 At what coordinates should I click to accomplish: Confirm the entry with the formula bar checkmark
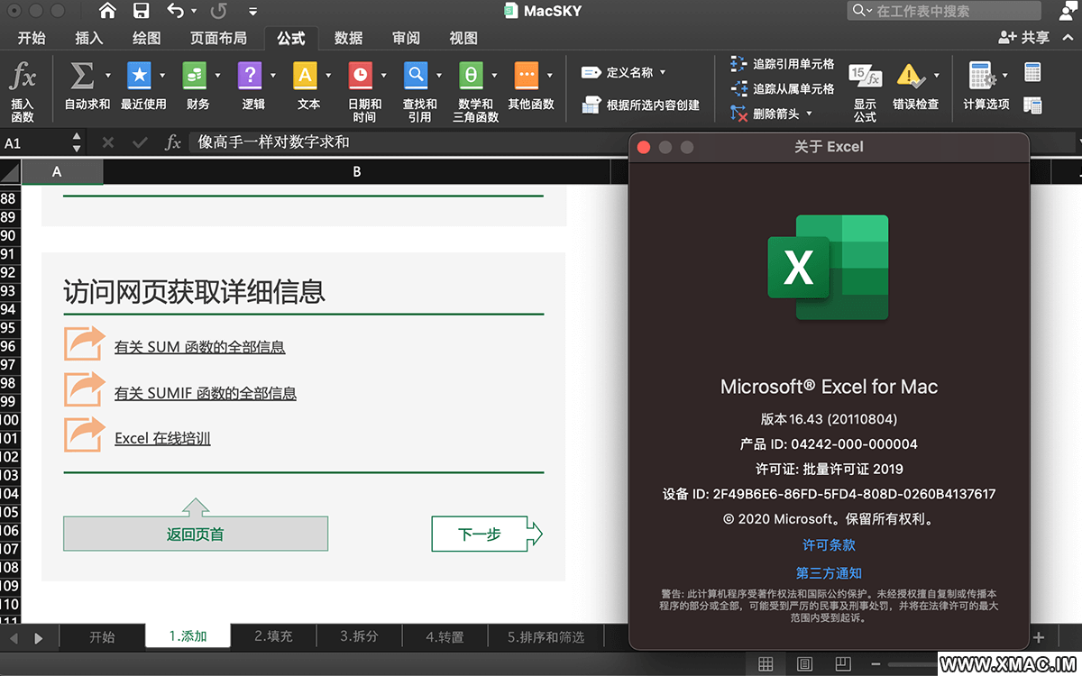pyautogui.click(x=140, y=142)
